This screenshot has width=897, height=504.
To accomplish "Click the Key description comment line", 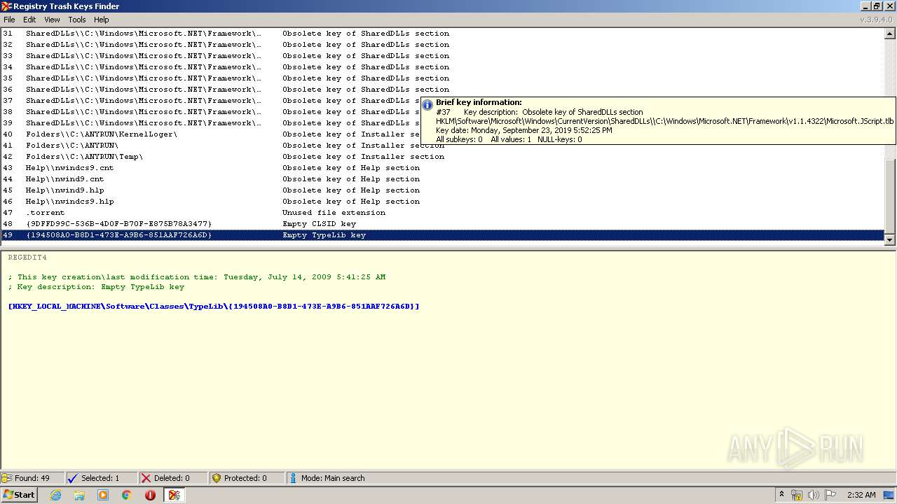I will (96, 287).
